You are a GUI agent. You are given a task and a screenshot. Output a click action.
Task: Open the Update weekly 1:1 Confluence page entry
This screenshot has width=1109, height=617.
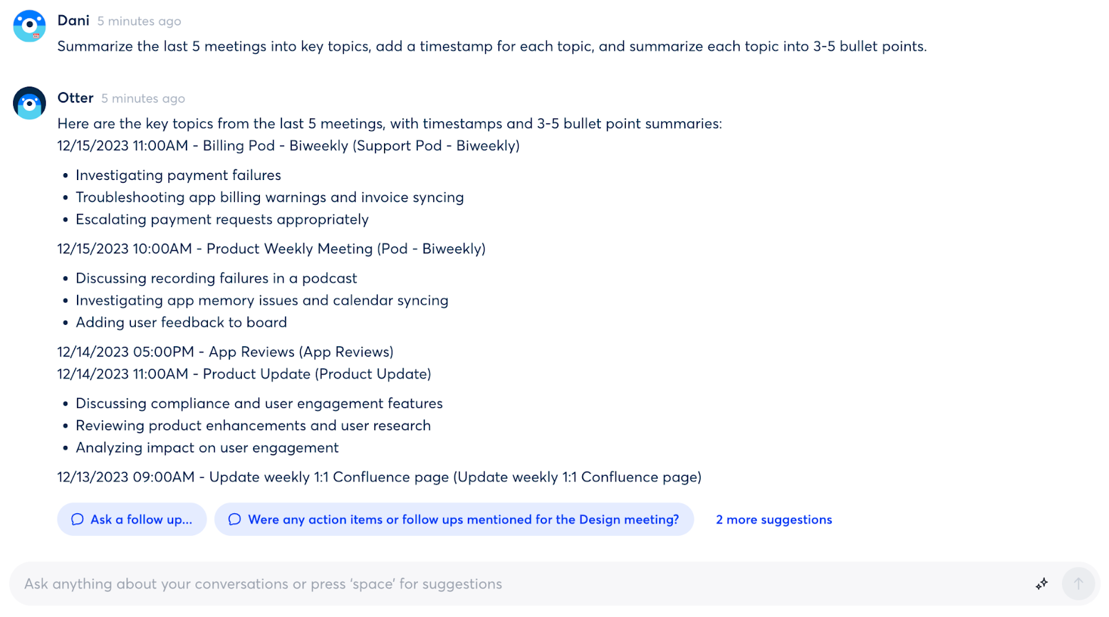click(379, 477)
